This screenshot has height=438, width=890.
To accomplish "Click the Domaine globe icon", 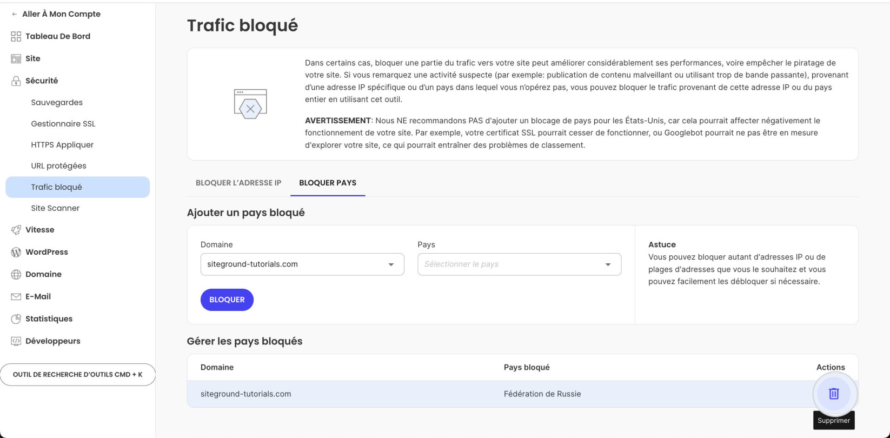I will coord(16,274).
